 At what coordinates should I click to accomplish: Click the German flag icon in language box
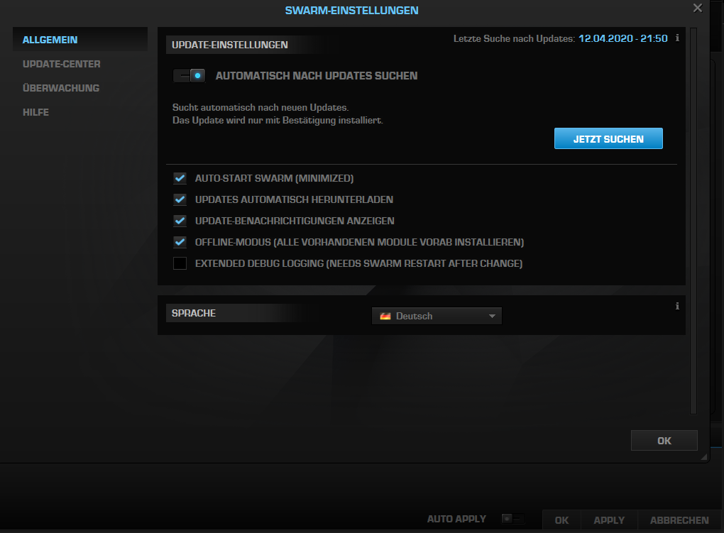click(x=385, y=317)
